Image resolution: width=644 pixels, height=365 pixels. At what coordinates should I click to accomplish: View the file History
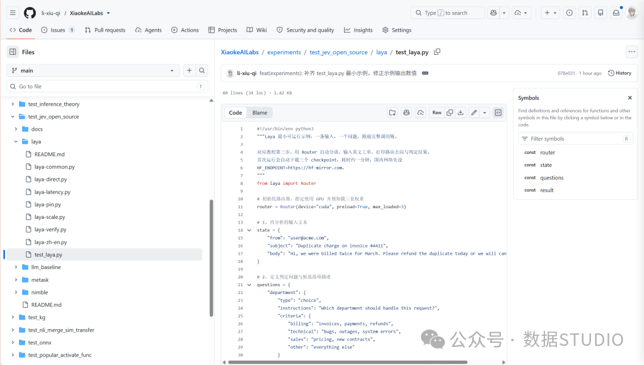620,73
